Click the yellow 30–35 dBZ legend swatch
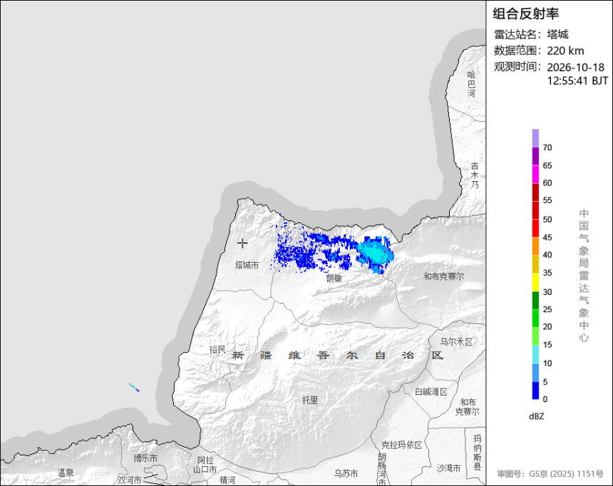This screenshot has height=486, width=613. [x=535, y=282]
